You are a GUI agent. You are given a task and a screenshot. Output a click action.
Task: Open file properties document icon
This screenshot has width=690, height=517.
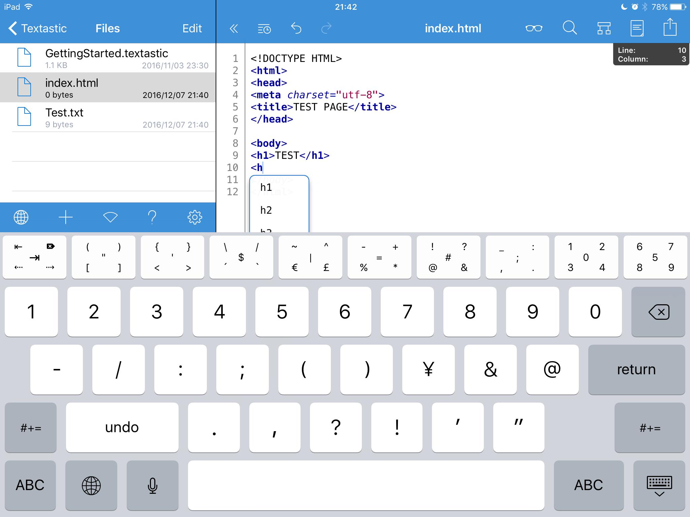point(637,28)
